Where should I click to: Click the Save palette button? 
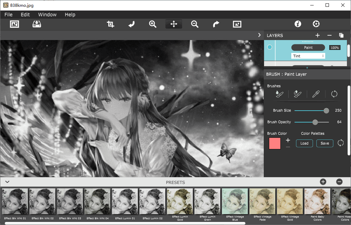(x=325, y=143)
